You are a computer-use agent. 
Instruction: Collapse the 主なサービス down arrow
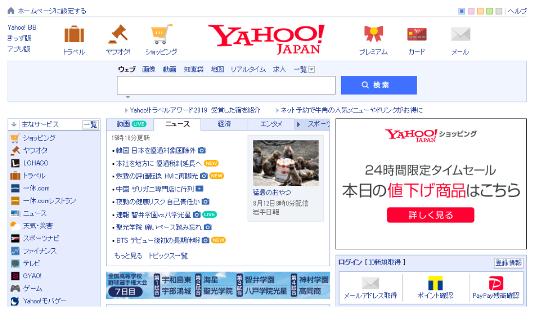[14, 124]
